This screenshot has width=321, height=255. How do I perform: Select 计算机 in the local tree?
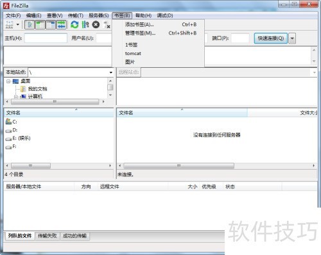35,96
